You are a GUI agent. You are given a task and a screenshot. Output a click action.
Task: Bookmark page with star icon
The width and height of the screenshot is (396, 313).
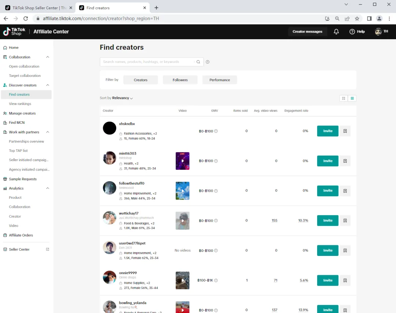(x=357, y=18)
